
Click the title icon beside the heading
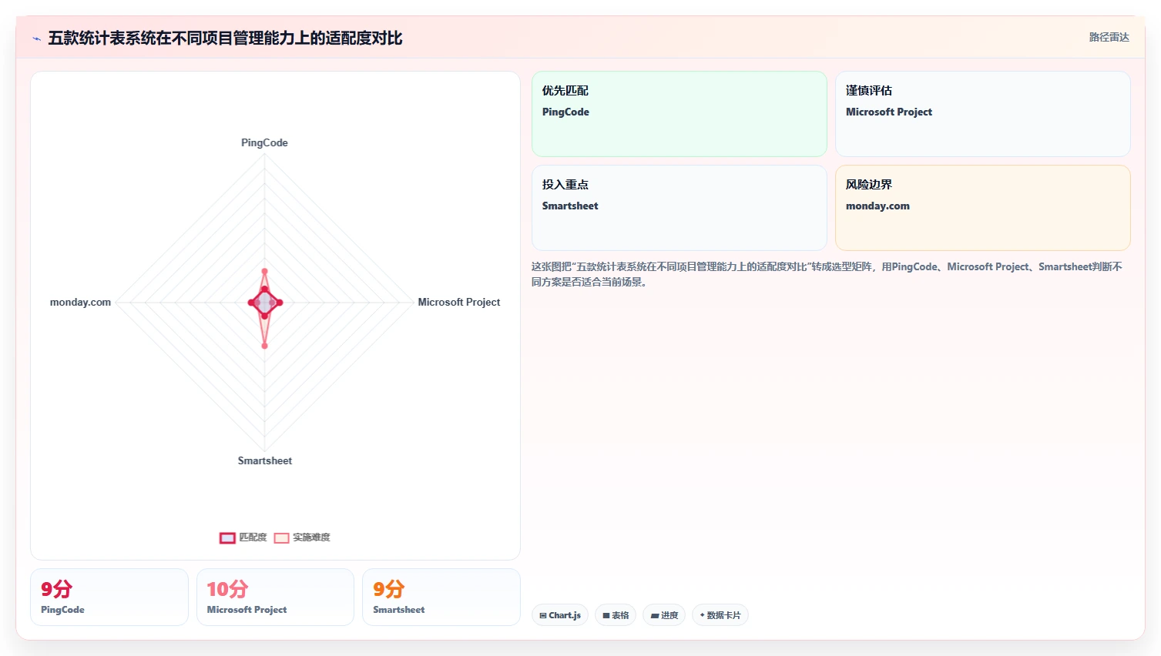tap(36, 38)
